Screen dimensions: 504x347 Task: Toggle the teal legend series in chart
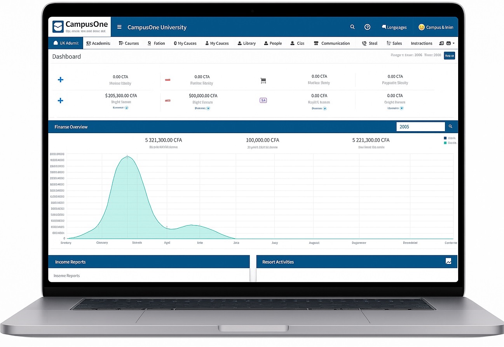click(445, 143)
